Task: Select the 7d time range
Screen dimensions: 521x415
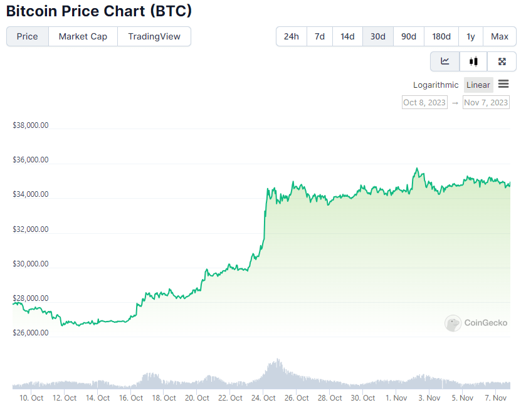Action: point(320,36)
